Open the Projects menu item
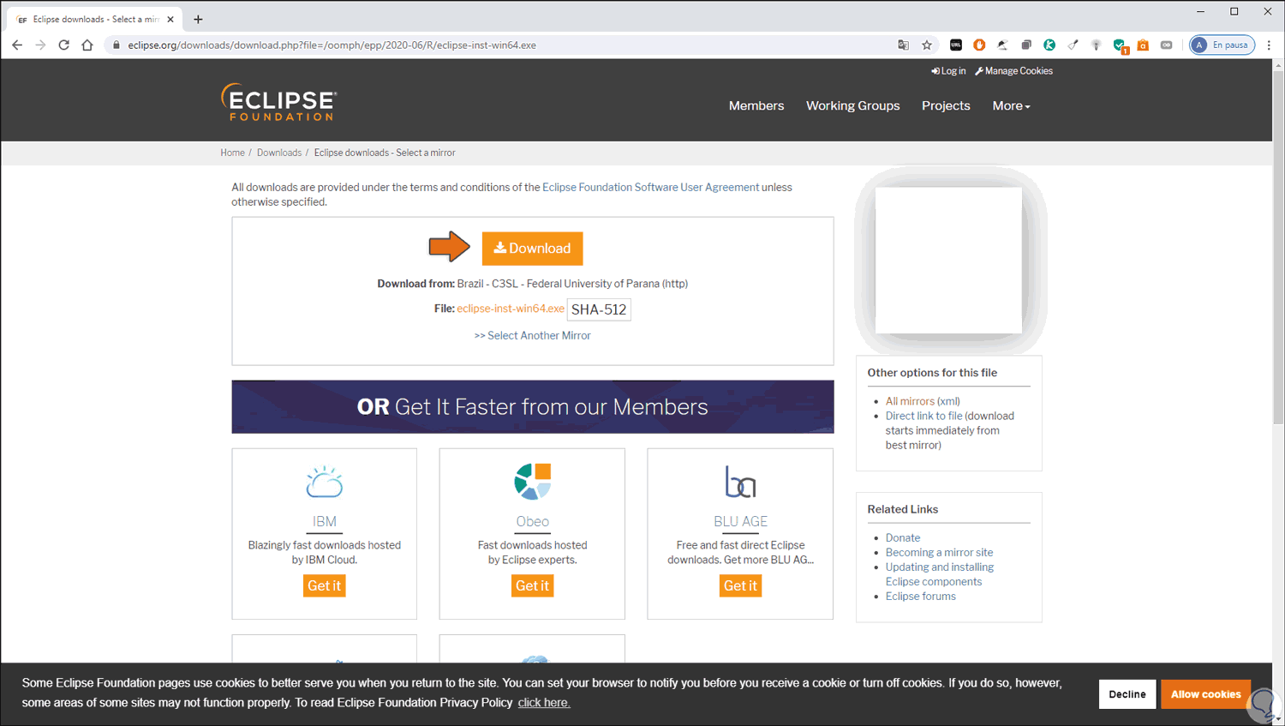1285x726 pixels. tap(946, 105)
